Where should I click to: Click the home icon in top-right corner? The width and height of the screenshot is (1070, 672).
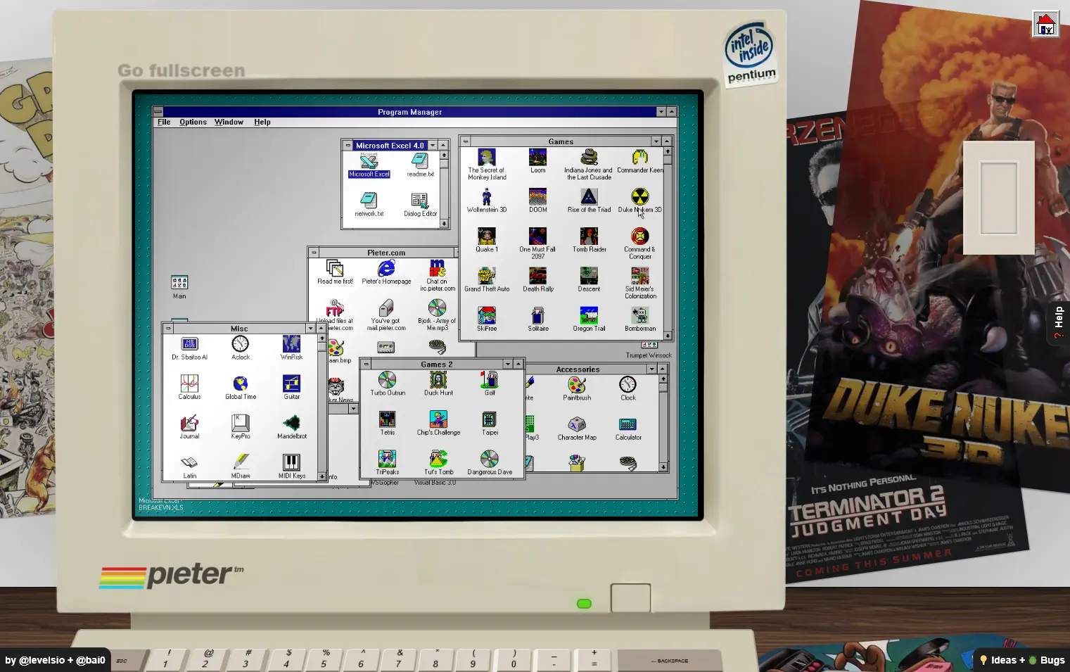(x=1045, y=24)
